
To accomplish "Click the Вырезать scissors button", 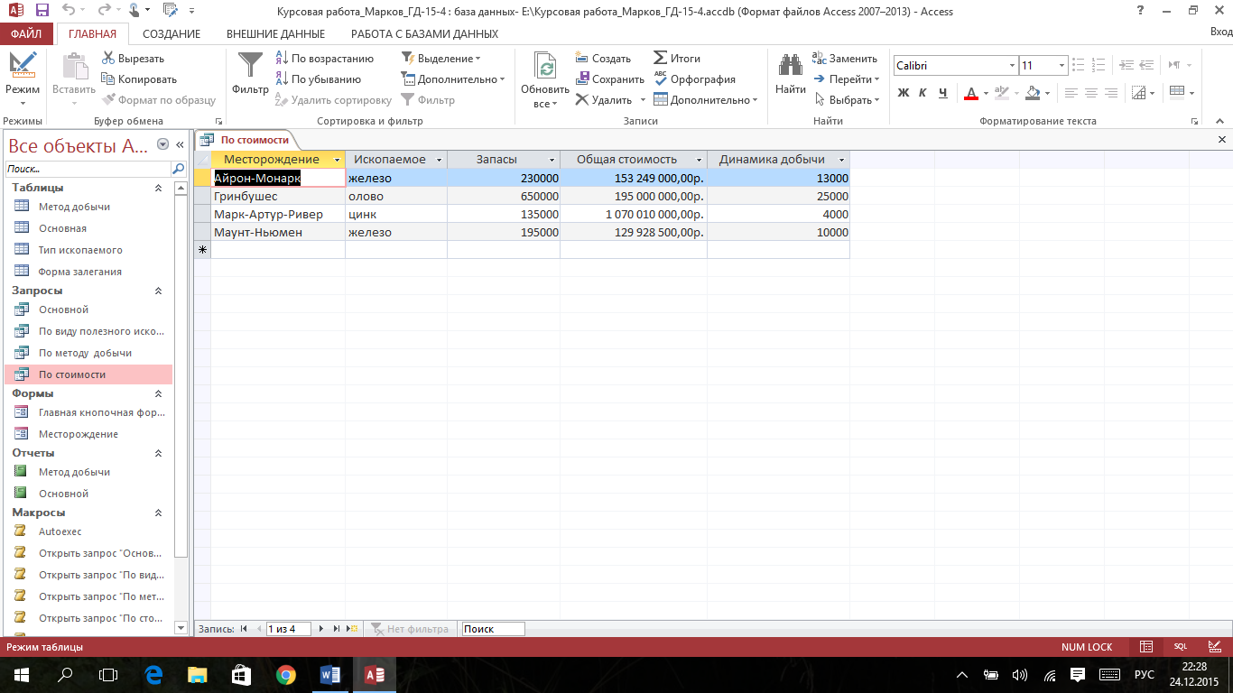I will [x=133, y=59].
